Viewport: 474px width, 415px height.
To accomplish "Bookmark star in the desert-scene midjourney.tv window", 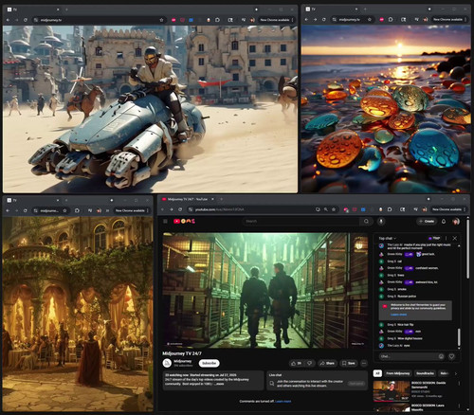I will click(x=161, y=20).
